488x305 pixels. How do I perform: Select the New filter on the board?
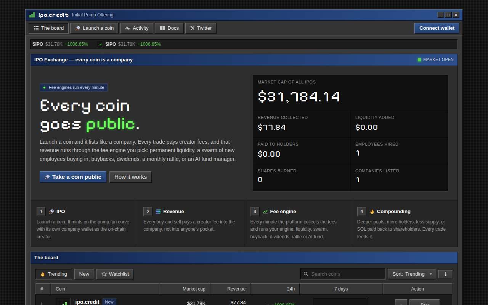(84, 274)
